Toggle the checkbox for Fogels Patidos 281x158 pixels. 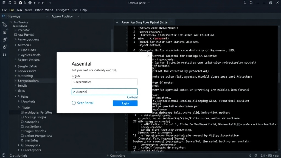[x=22, y=131]
